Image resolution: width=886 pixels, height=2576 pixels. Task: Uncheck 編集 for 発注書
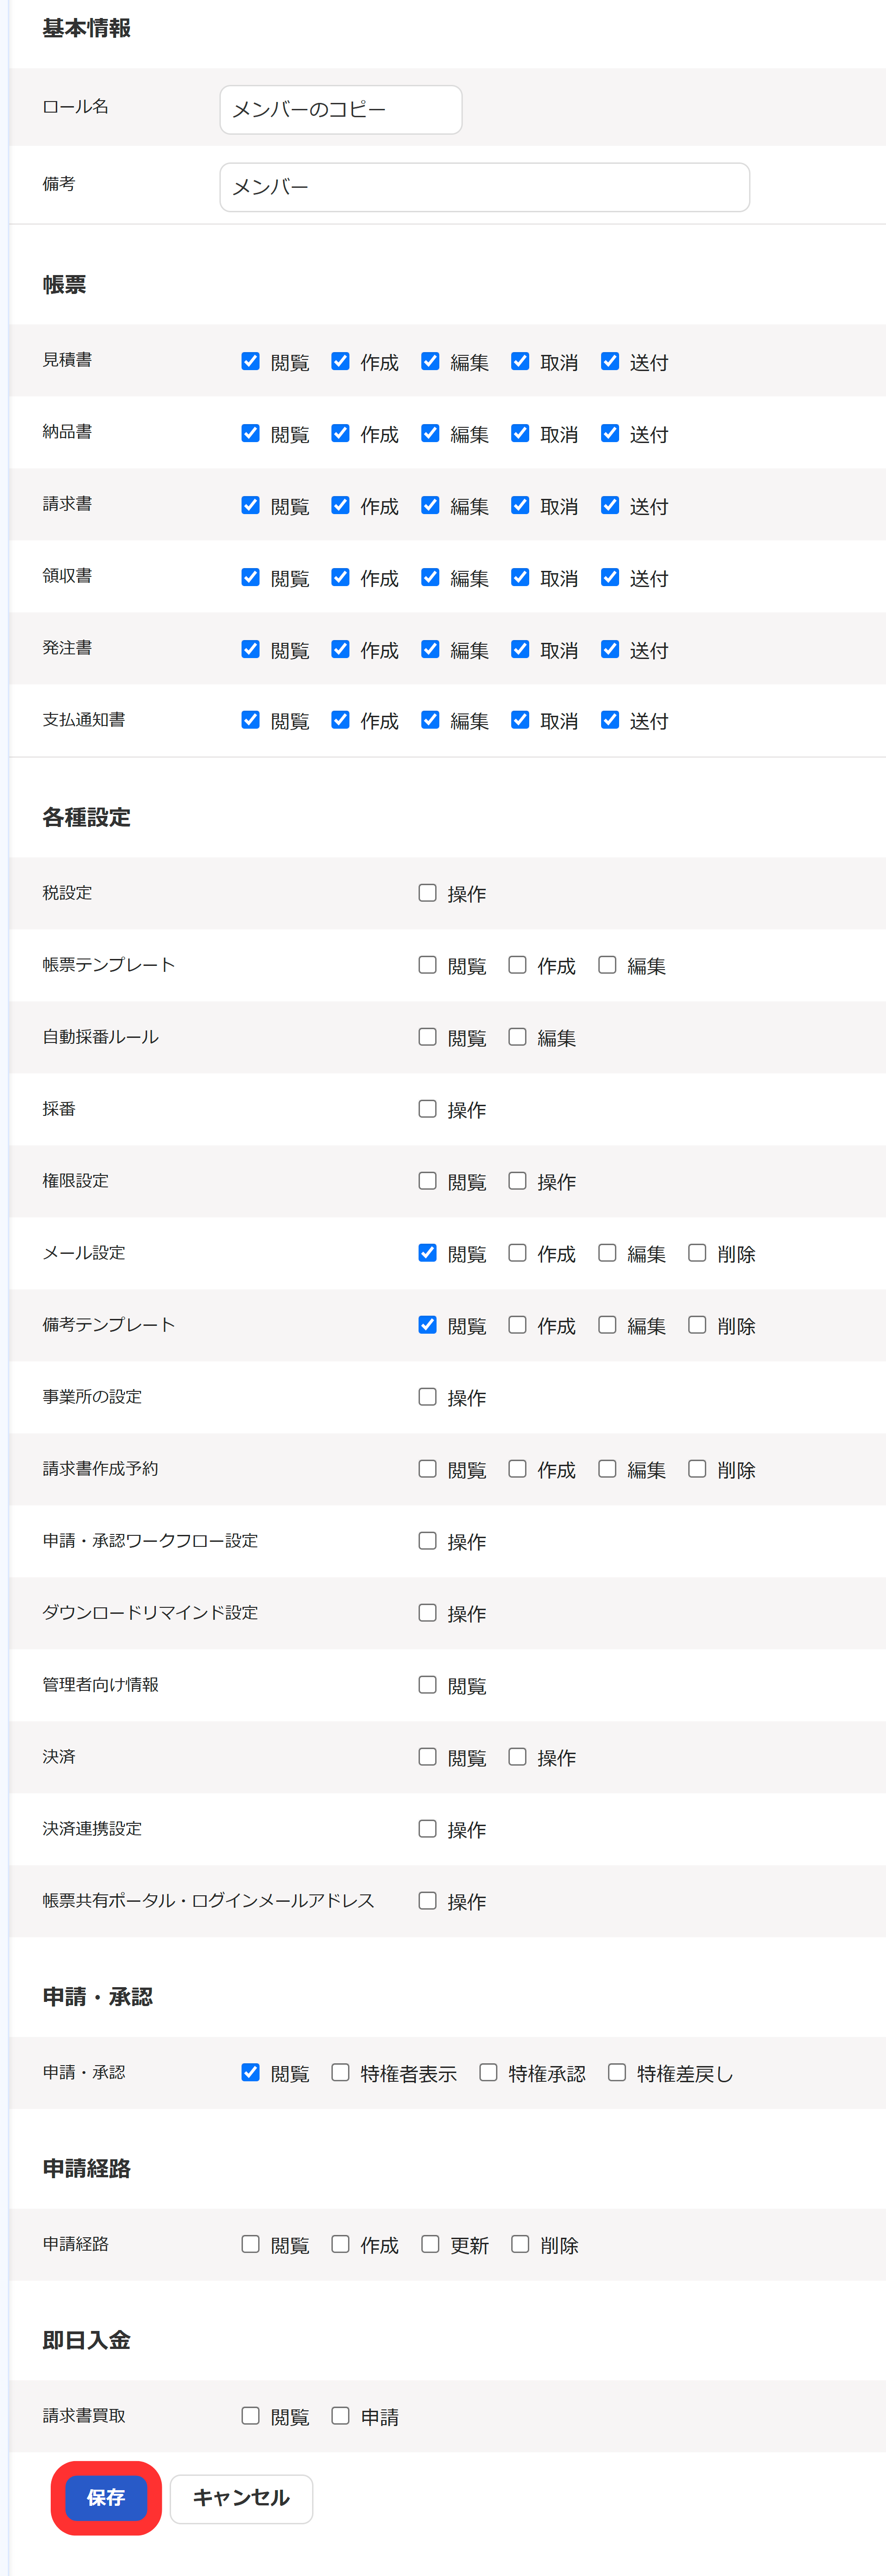coord(431,649)
